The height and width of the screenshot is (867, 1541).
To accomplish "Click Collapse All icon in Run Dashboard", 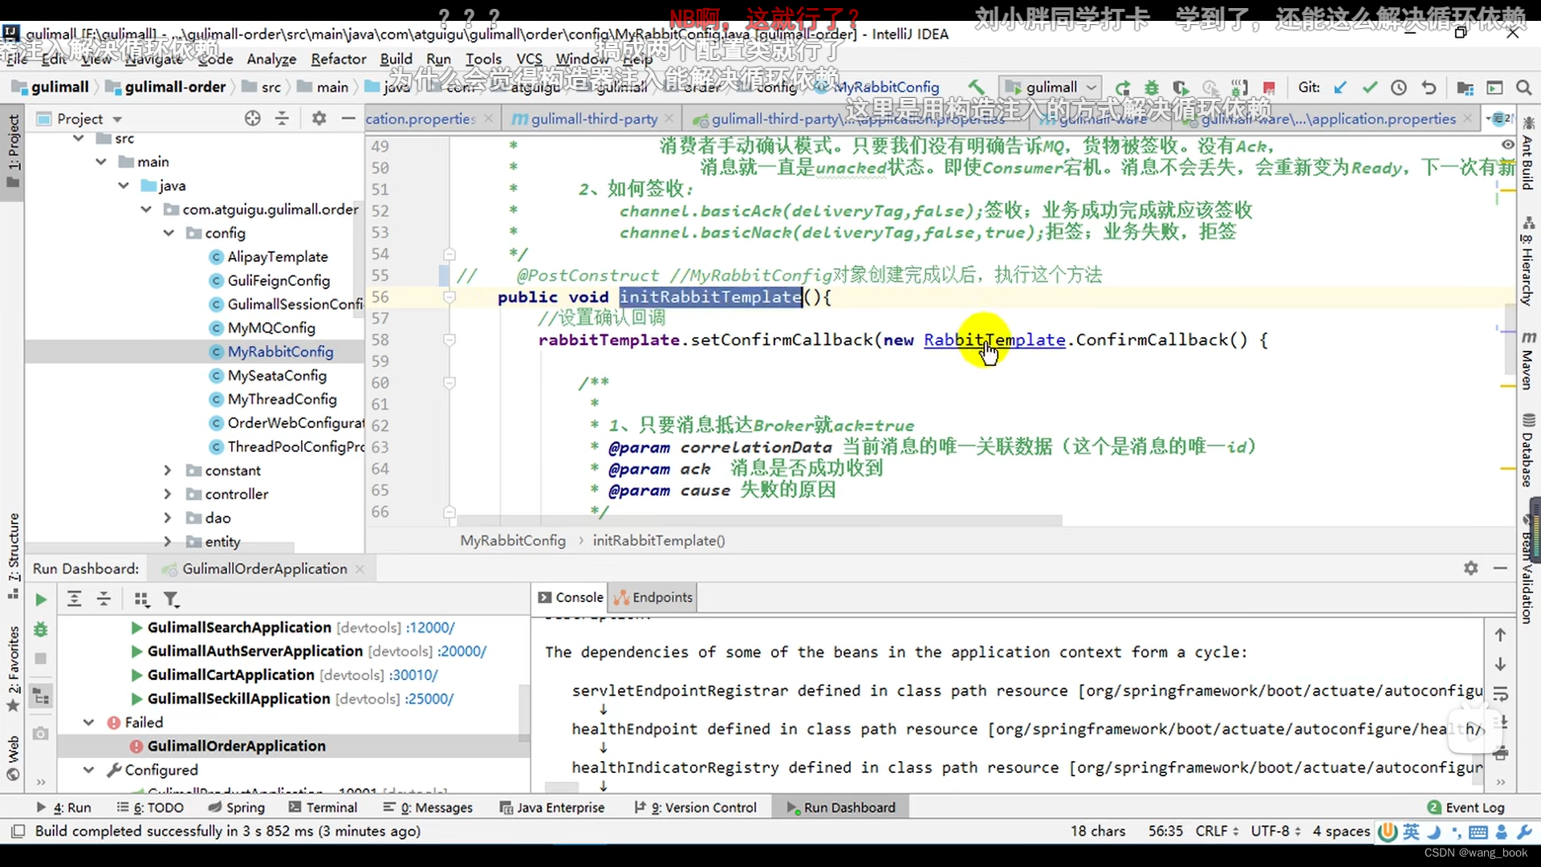I will (x=104, y=599).
